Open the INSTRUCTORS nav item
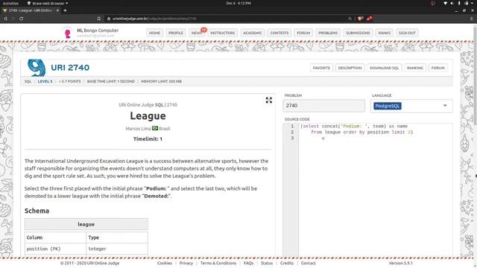The height and width of the screenshot is (268, 477). 222,33
